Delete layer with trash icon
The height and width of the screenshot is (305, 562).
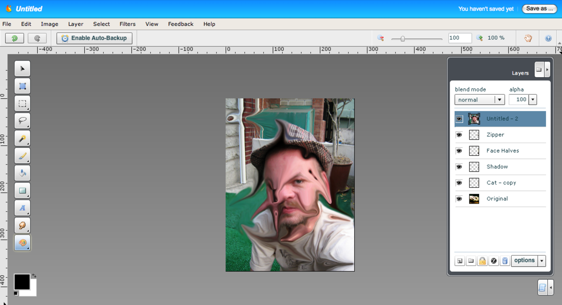tap(505, 261)
